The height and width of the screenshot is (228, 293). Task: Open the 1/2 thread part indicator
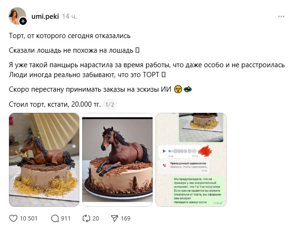click(110, 104)
